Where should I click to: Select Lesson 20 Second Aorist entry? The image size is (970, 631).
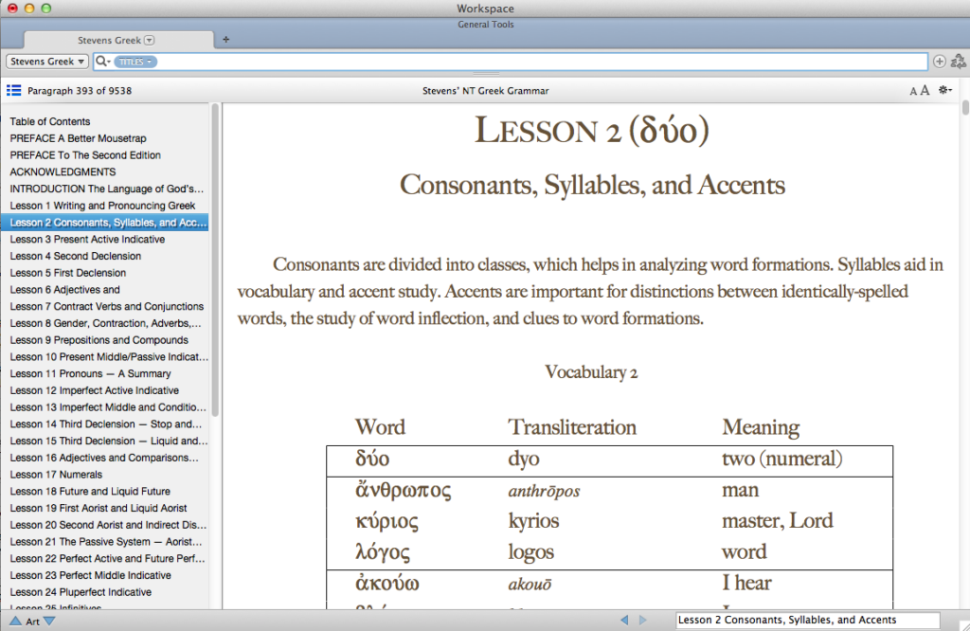click(104, 525)
